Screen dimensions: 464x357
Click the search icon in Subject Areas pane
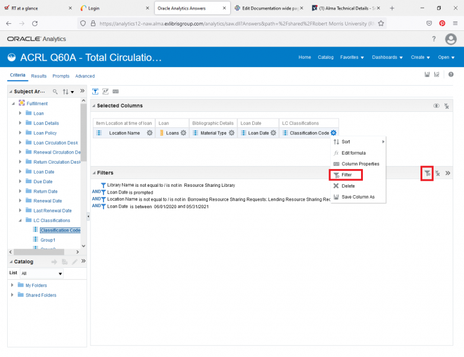coord(55,92)
